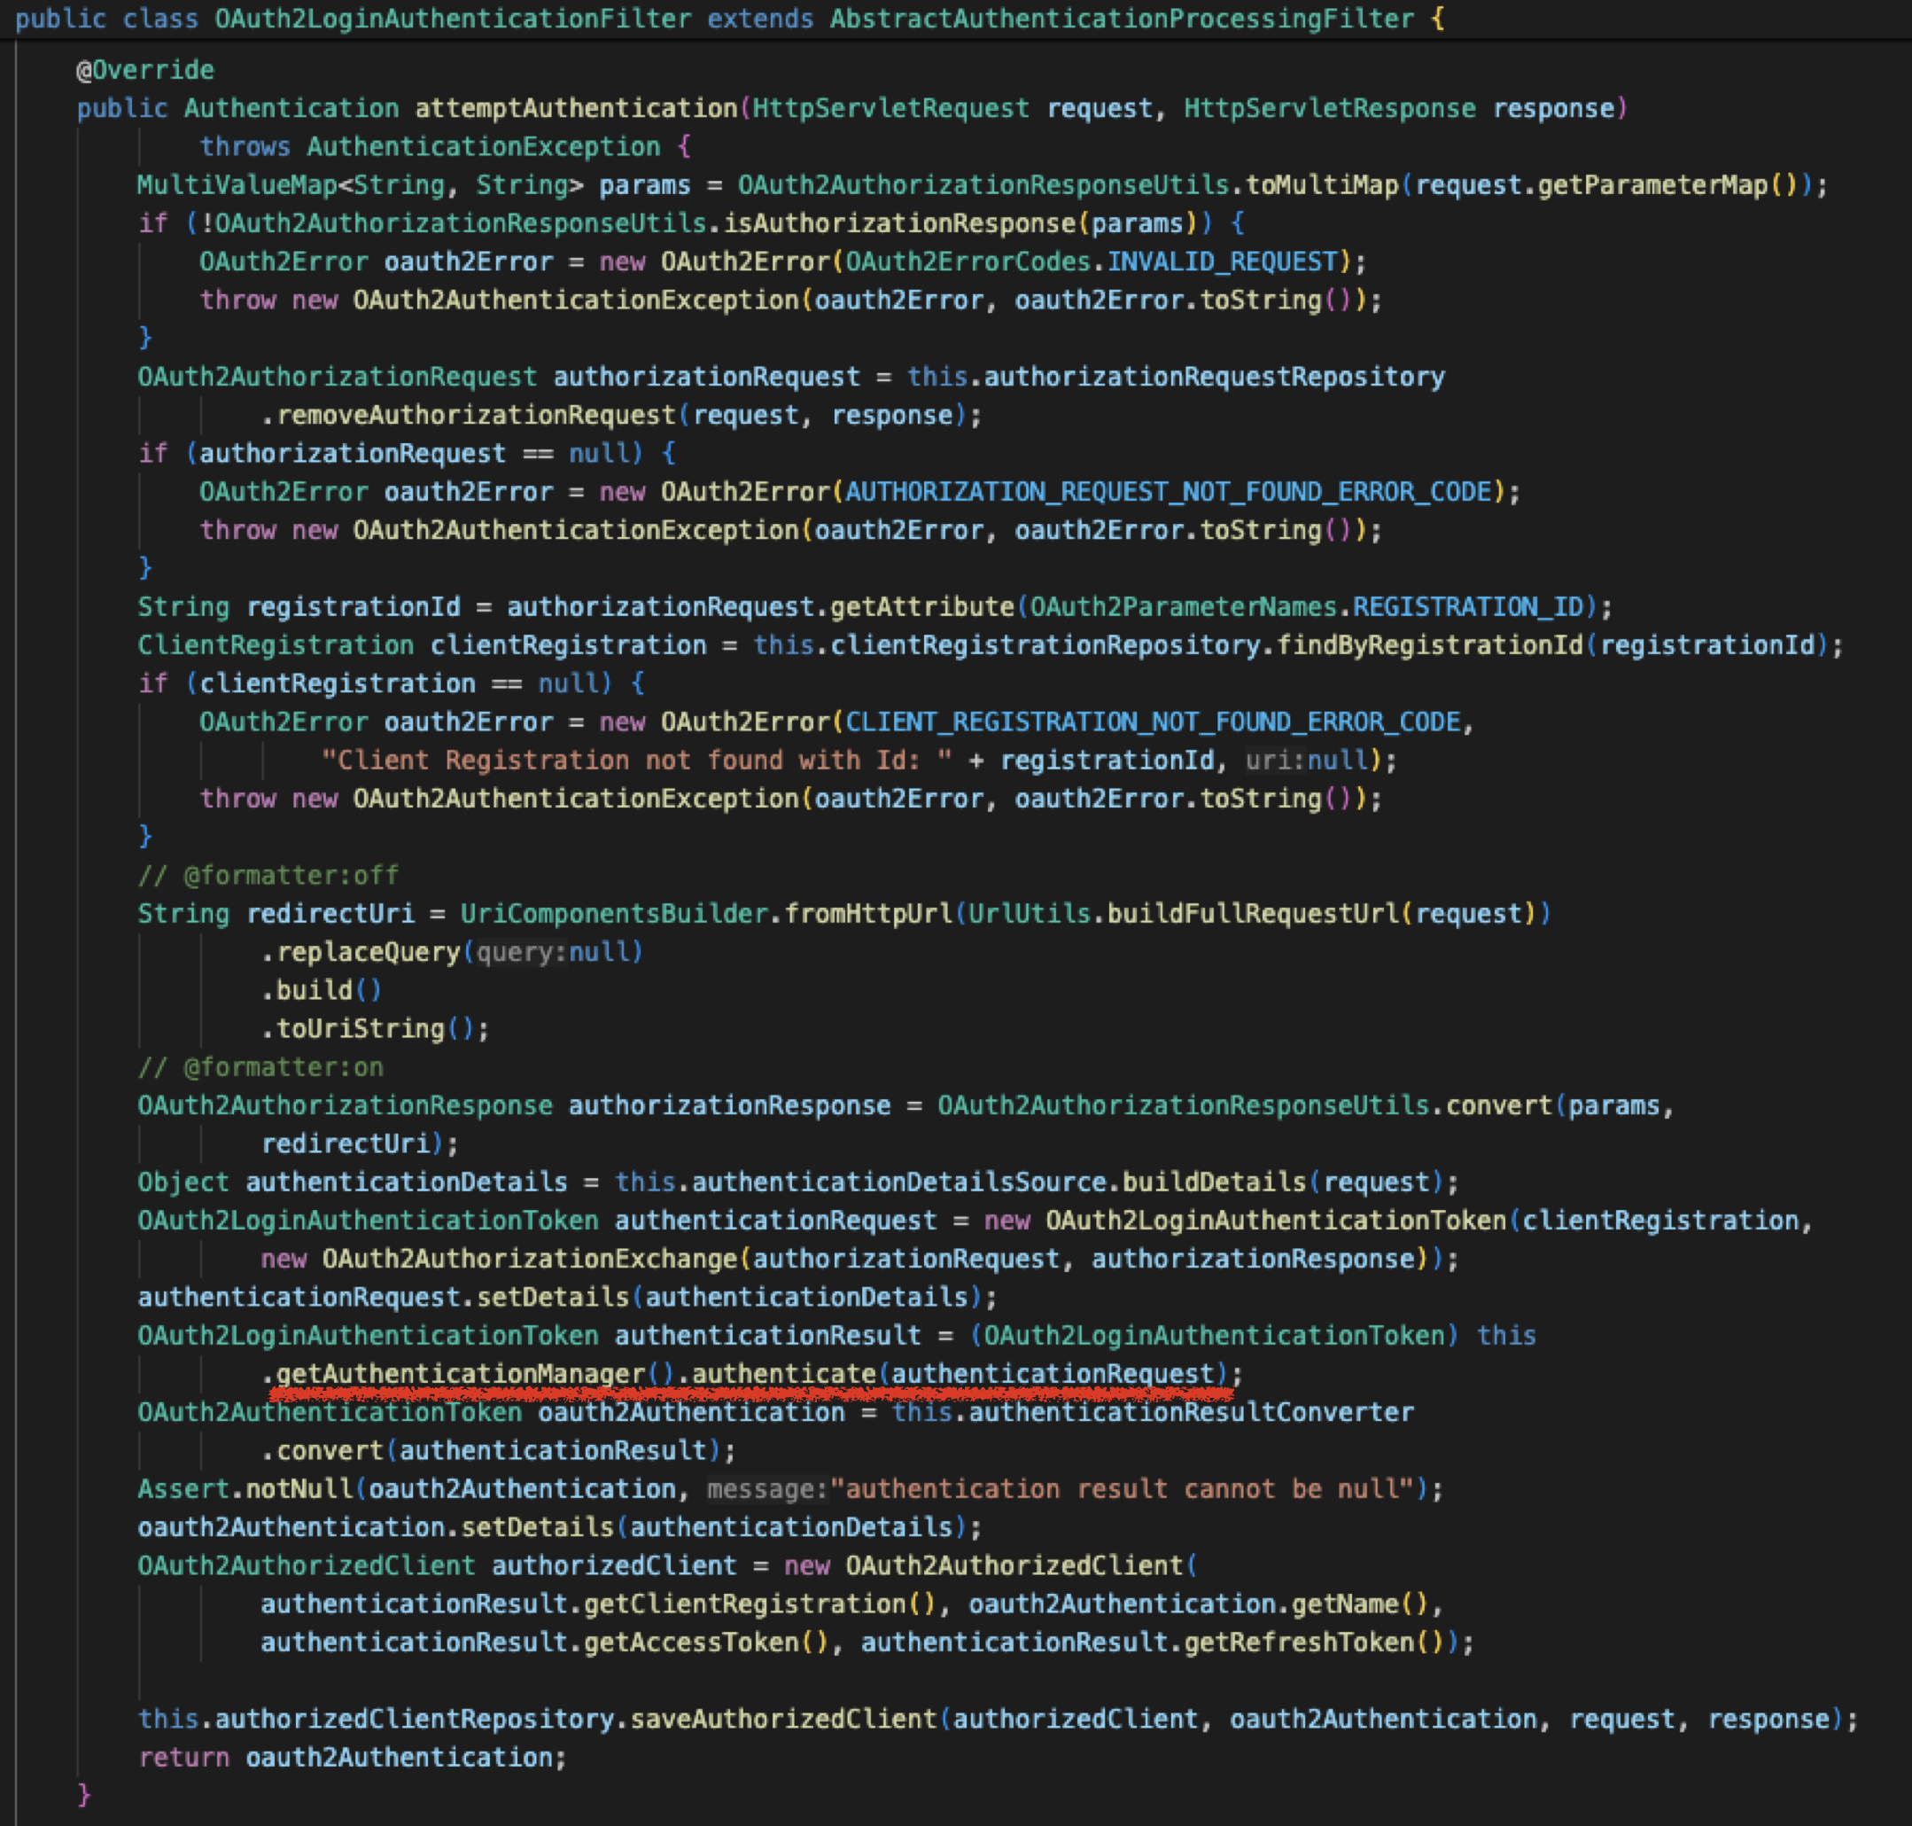Click the authenticate method call

tap(784, 1373)
